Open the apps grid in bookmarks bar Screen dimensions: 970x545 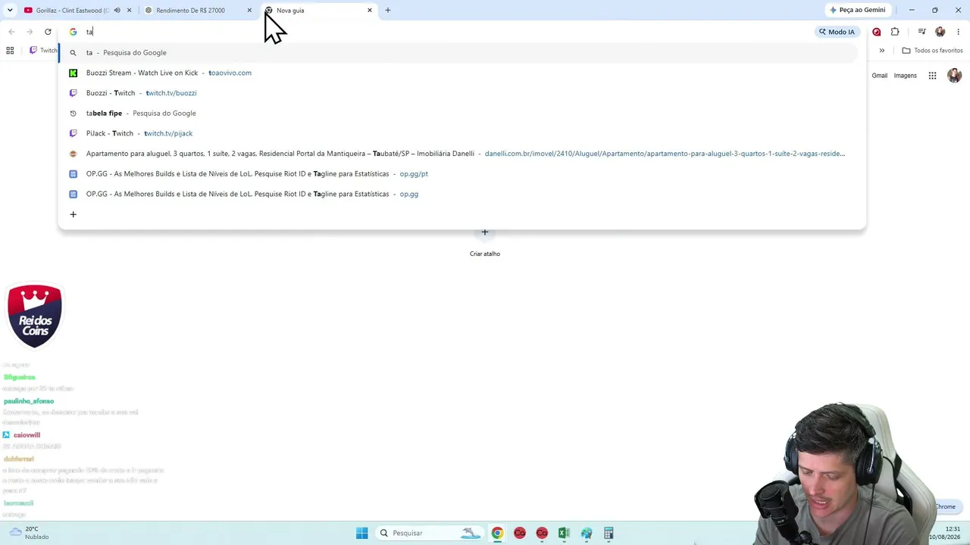pyautogui.click(x=10, y=51)
